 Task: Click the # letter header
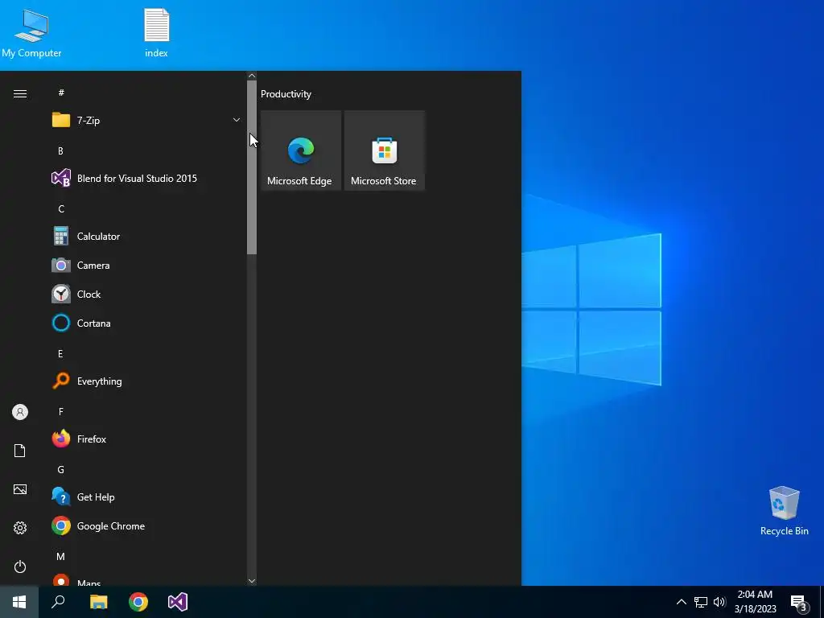[61, 93]
